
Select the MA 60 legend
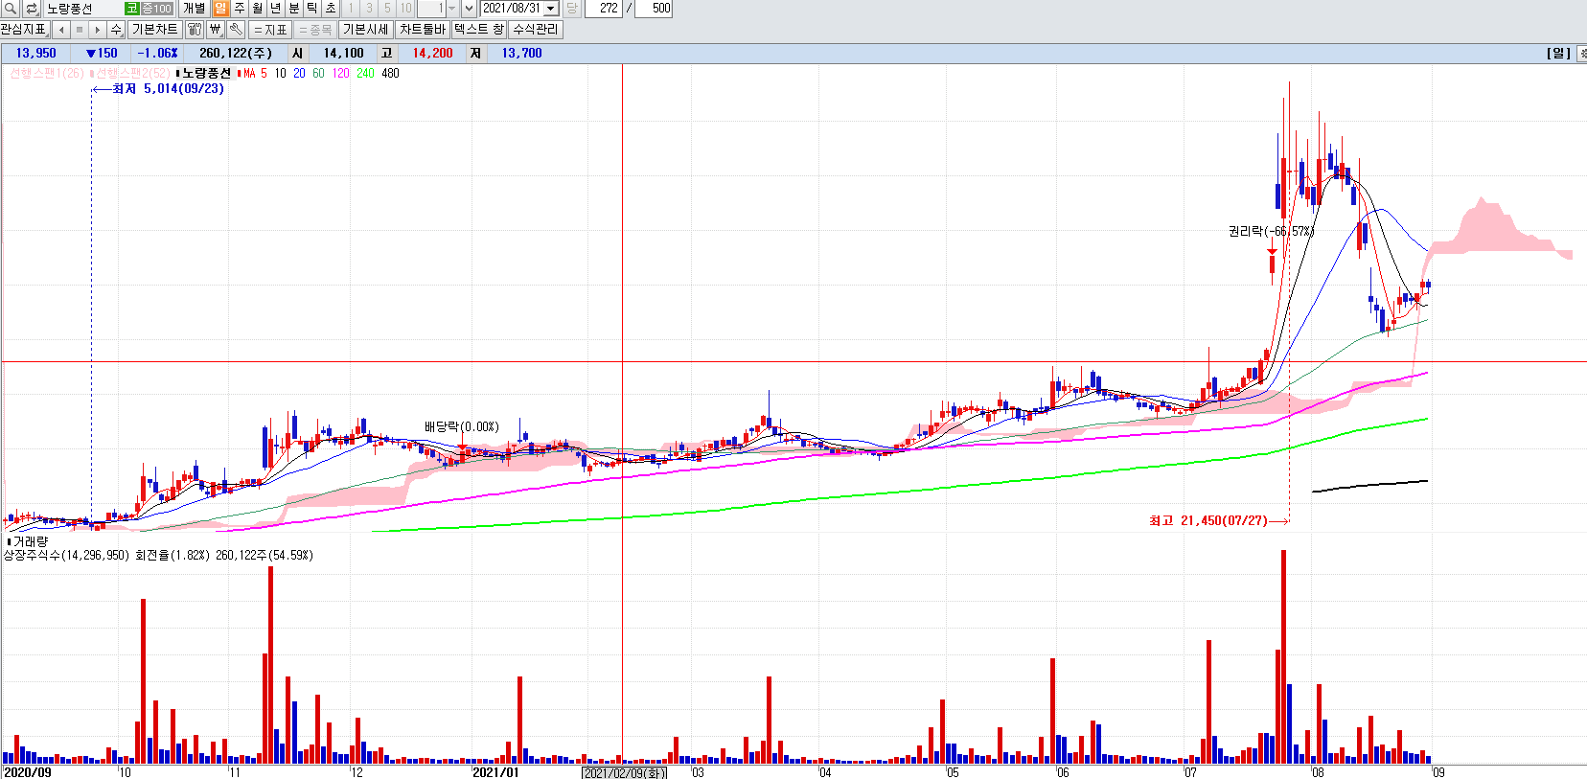tap(318, 73)
